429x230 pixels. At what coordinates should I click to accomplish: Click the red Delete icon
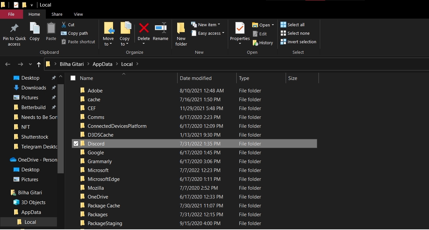(144, 29)
